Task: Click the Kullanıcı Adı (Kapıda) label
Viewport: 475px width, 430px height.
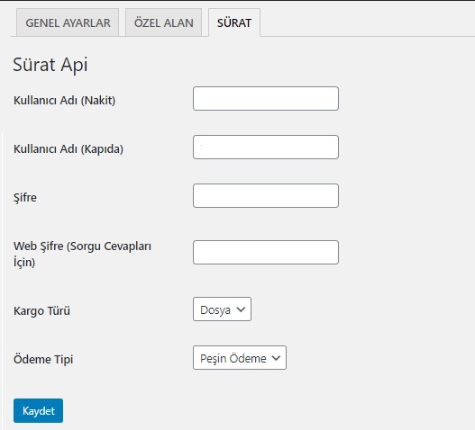Action: [x=69, y=148]
